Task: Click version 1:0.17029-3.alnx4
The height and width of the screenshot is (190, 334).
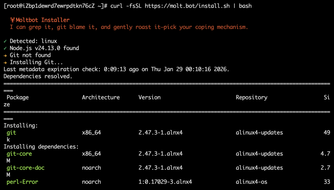Action: [x=165, y=182]
